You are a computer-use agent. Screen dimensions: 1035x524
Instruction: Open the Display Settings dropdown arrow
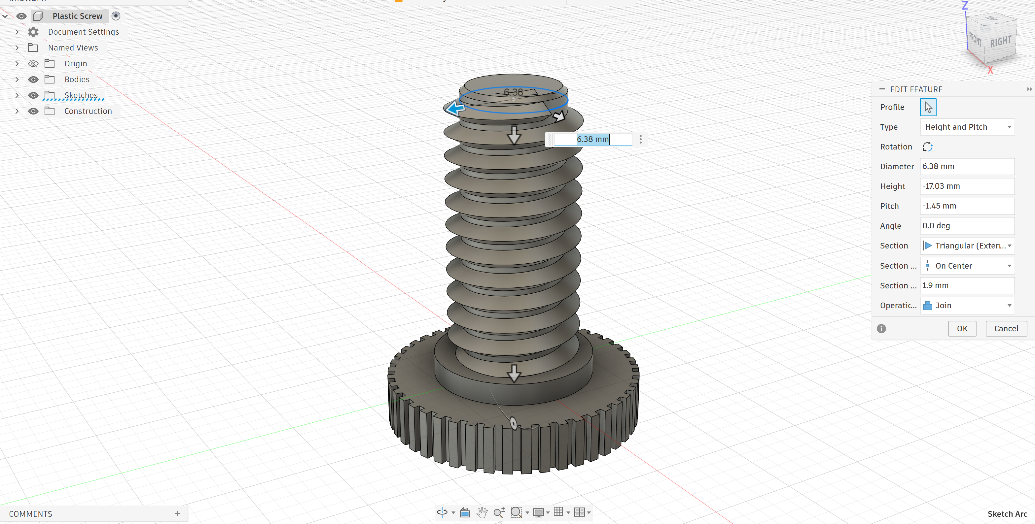(x=548, y=513)
